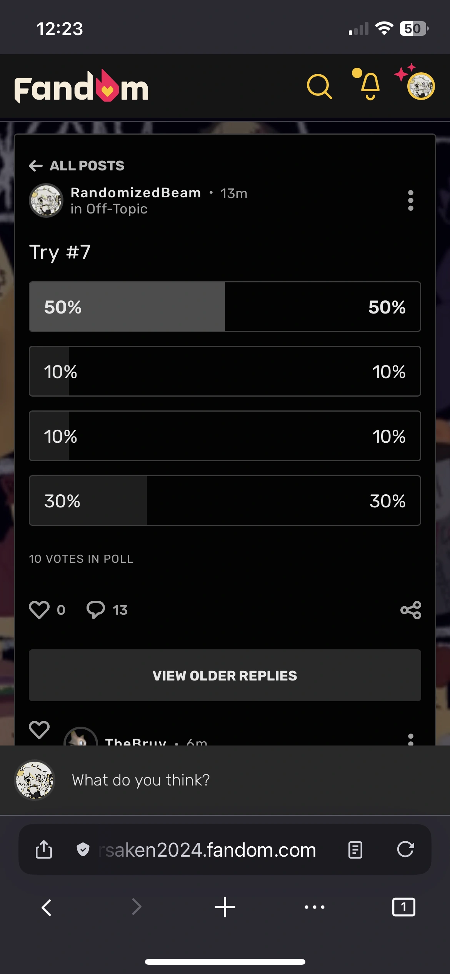Go back to All Posts

point(77,166)
